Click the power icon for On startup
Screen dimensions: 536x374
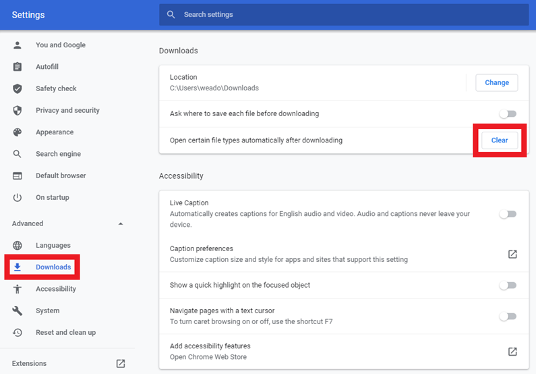(18, 197)
